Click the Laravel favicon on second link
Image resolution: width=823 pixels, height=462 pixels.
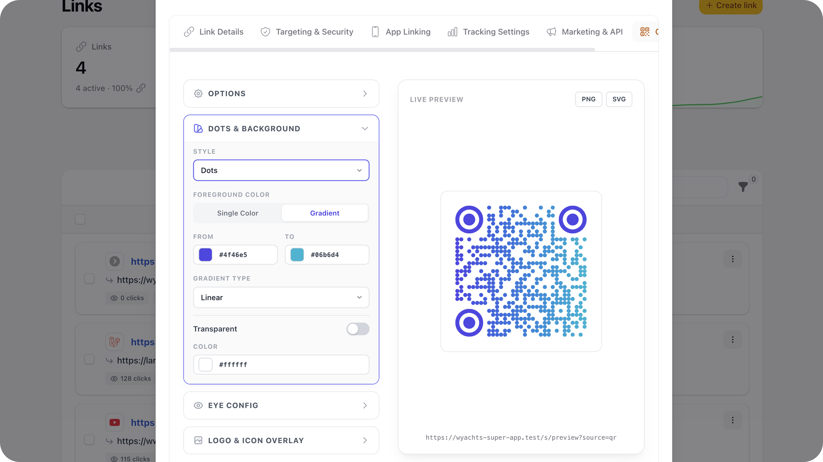[114, 342]
